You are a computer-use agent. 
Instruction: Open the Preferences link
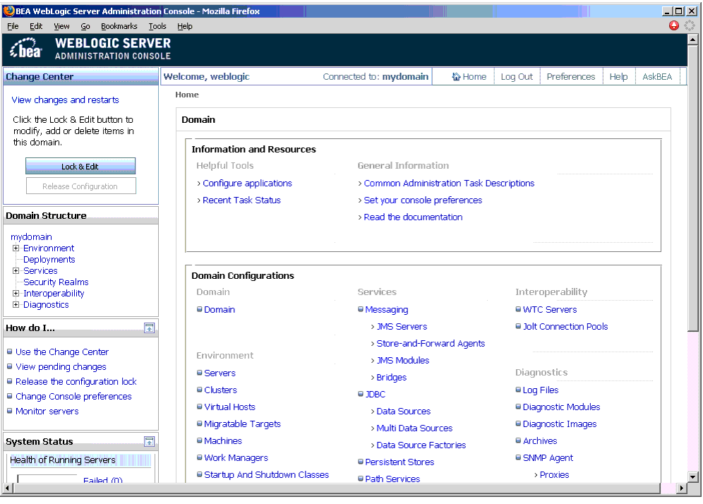pos(571,77)
